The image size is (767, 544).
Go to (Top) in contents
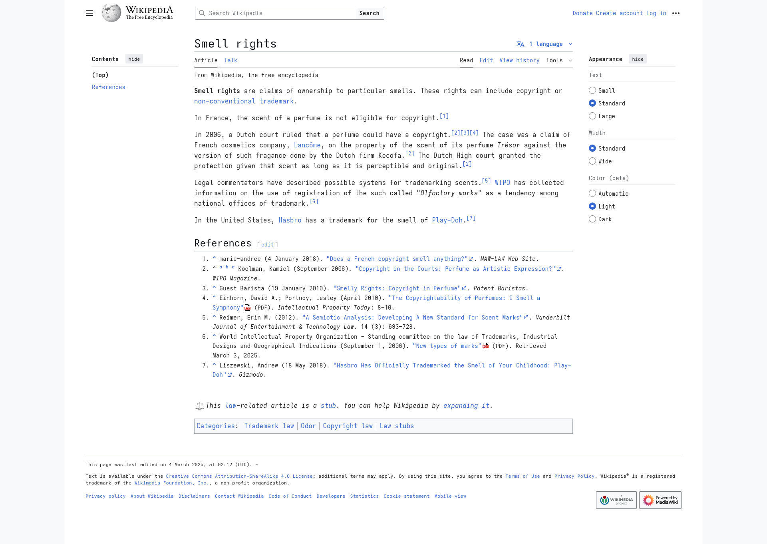click(100, 75)
